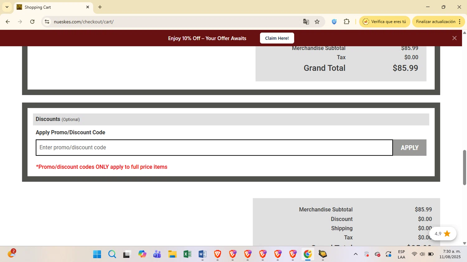This screenshot has width=467, height=262.
Task: Select the Shopping Cart browser tab
Action: 53,7
